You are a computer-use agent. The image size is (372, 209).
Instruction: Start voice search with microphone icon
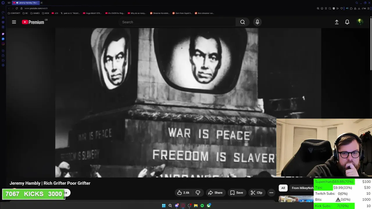point(257,22)
